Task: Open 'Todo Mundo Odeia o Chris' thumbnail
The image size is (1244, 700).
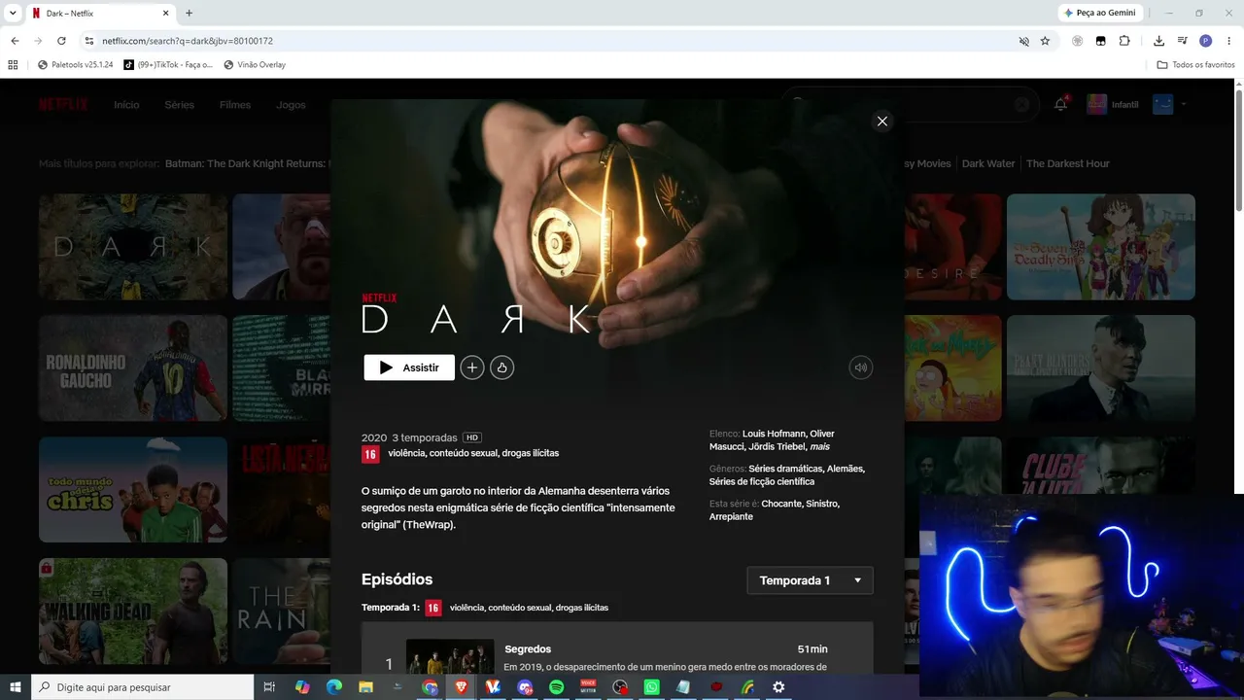Action: point(133,489)
